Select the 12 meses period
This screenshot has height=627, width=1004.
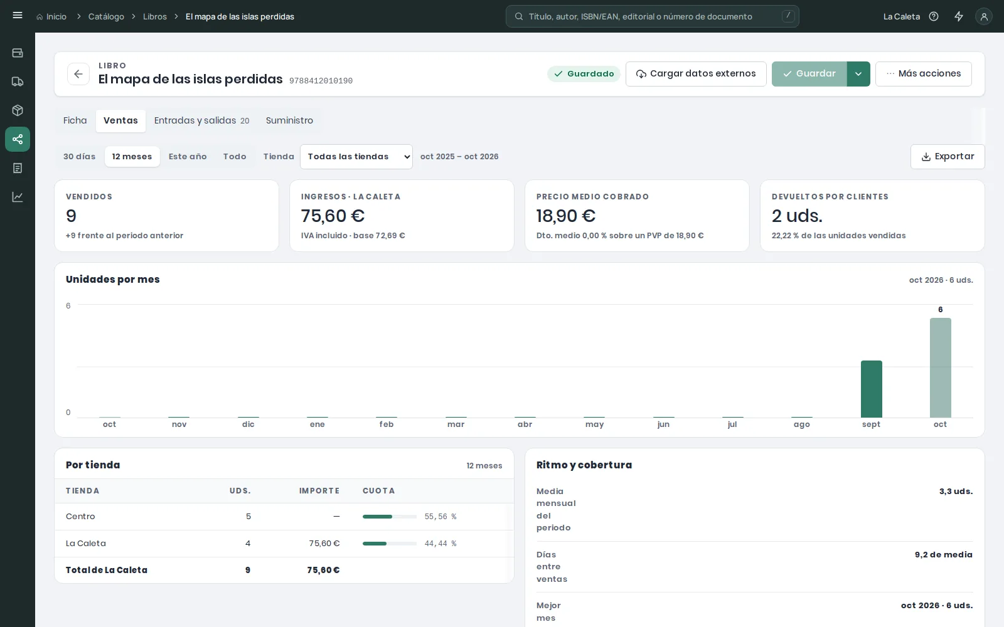132,157
